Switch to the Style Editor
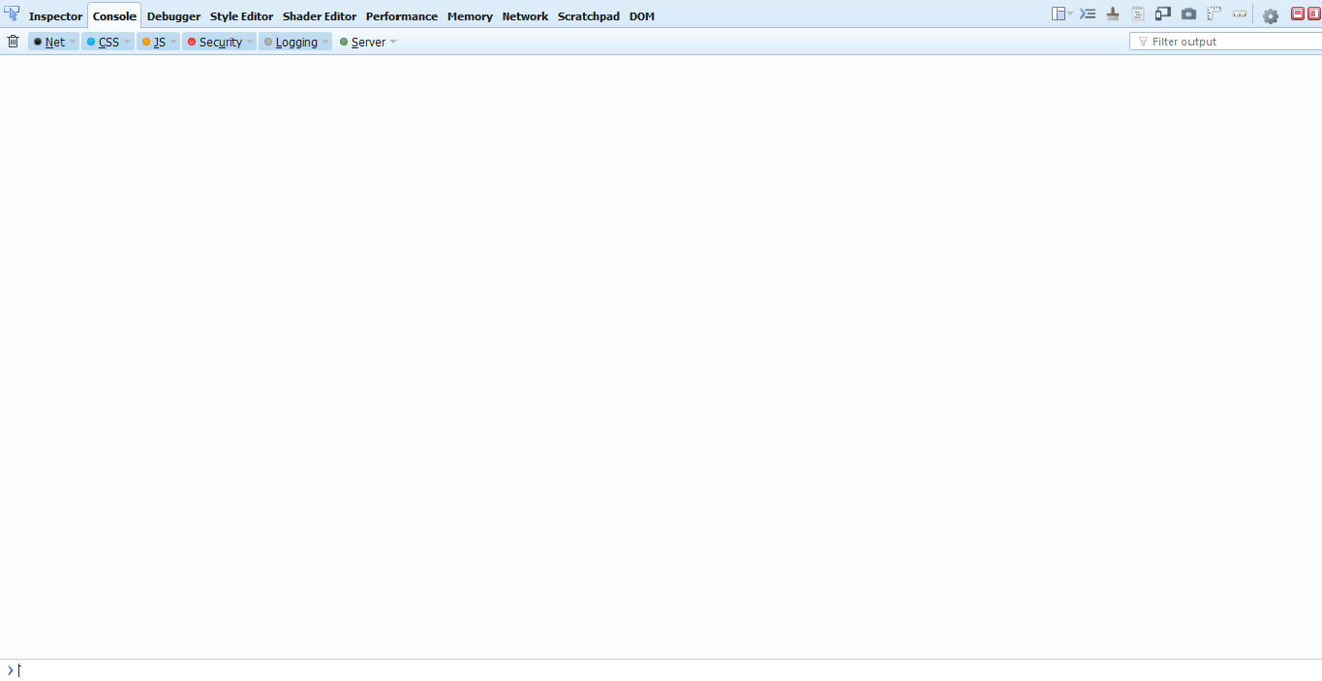 pyautogui.click(x=241, y=15)
